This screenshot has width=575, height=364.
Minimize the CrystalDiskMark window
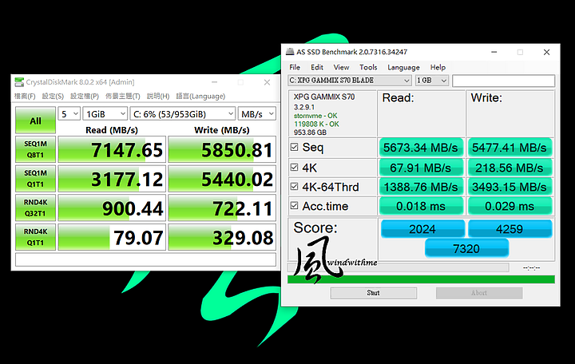214,82
